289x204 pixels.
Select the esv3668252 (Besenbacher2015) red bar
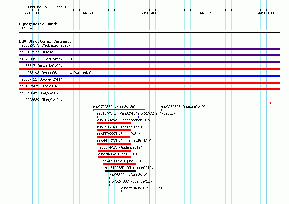pyautogui.click(x=114, y=123)
